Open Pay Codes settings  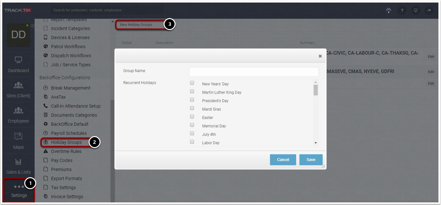pos(62,160)
